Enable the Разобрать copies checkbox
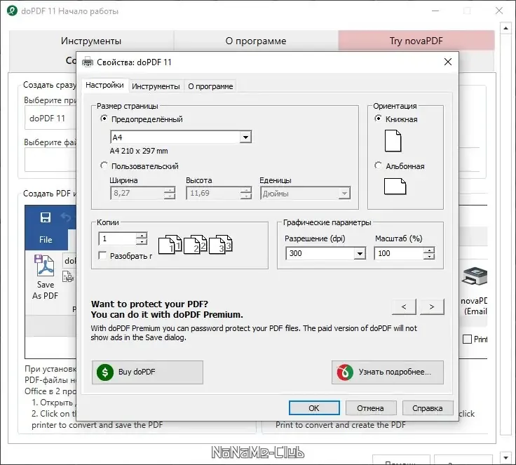Image resolution: width=516 pixels, height=465 pixels. pos(102,255)
